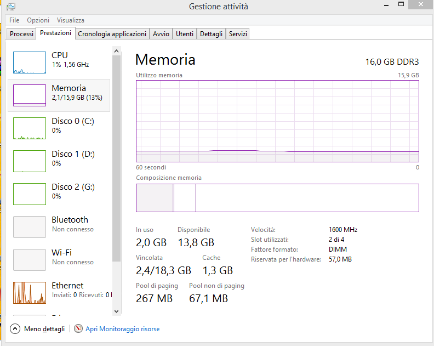Switch to the Processi tab
The height and width of the screenshot is (346, 434).
pyautogui.click(x=21, y=34)
